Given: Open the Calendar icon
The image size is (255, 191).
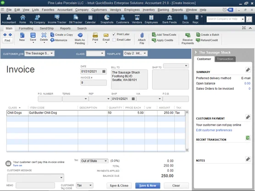Looking at the screenshot, I should tap(90, 19).
